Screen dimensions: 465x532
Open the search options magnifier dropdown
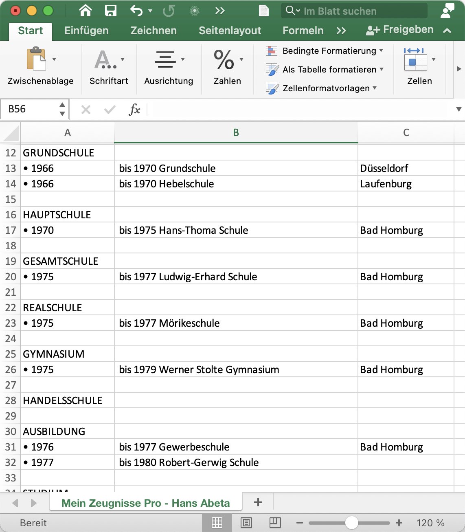click(293, 11)
